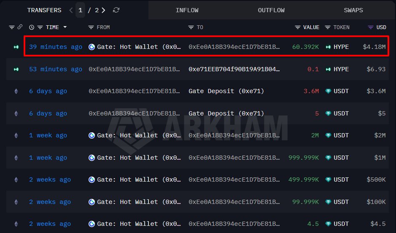
Task: Click the Ethereum chain icon in 499.999K row
Action: (16, 180)
